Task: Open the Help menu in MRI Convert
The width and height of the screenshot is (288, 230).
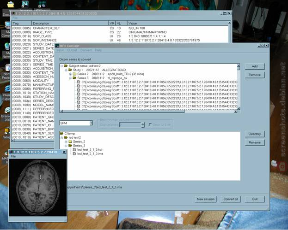Action: click(98, 50)
